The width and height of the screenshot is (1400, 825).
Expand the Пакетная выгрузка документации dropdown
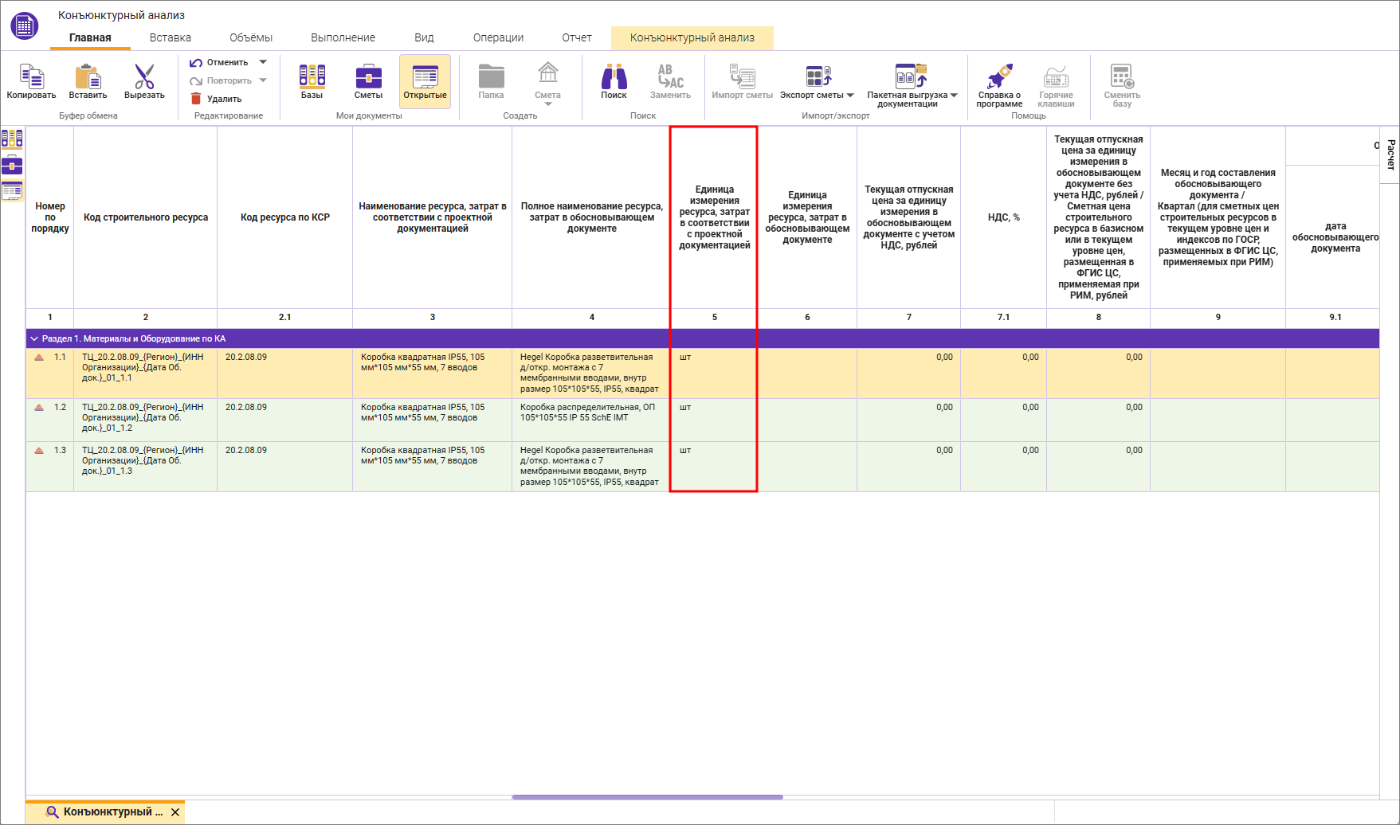(954, 96)
